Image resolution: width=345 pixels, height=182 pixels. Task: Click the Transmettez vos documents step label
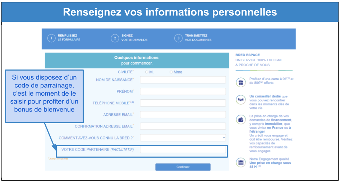pyautogui.click(x=198, y=38)
